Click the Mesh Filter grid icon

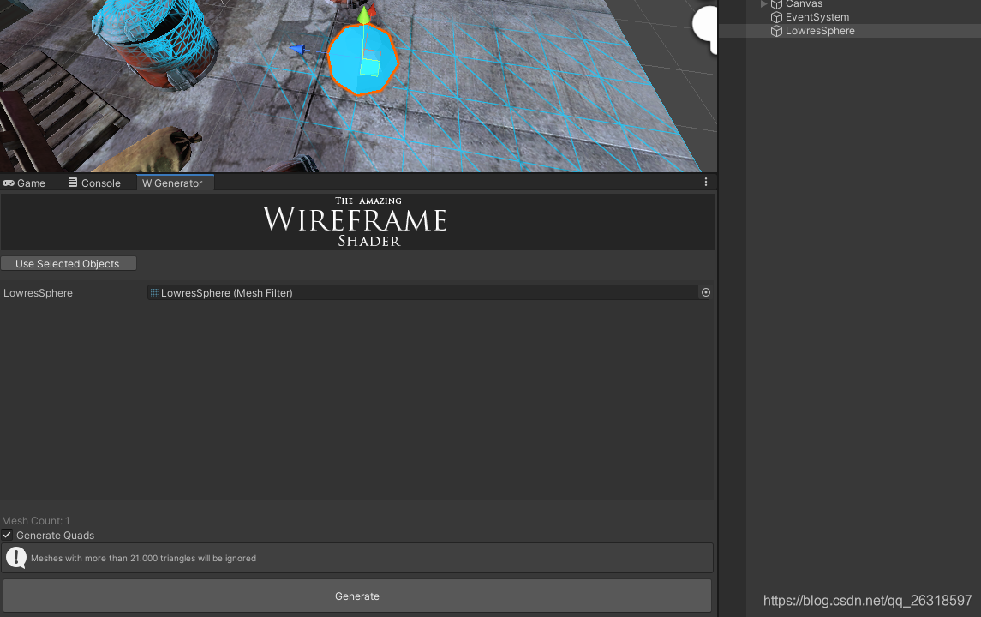(x=154, y=292)
